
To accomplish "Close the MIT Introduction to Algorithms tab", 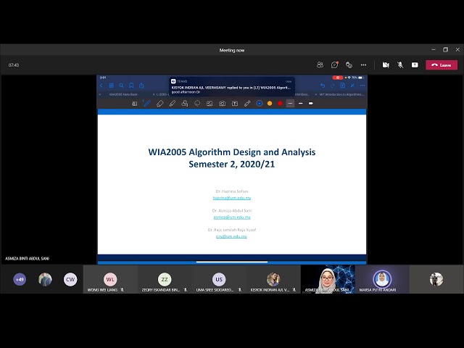I will pyautogui.click(x=316, y=94).
